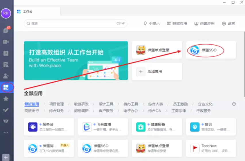Open 禅道单点登录 in favorites

157,50
